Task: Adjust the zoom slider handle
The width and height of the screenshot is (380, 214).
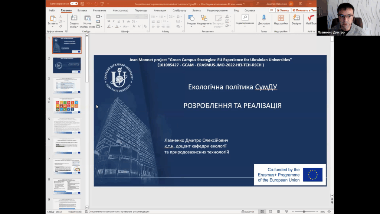Action: 304,211
